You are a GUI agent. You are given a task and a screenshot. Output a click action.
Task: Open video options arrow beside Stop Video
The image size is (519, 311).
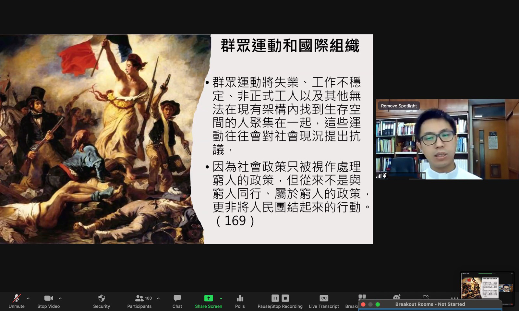[60, 298]
